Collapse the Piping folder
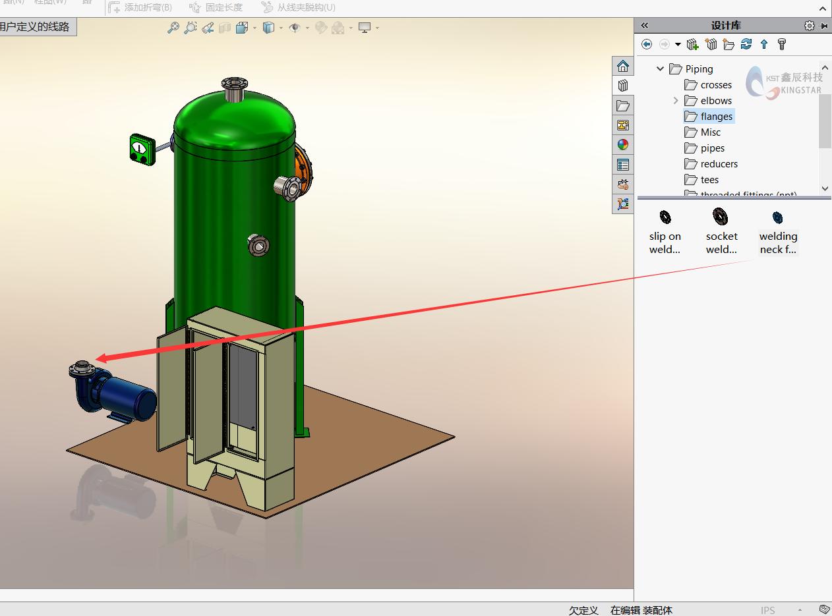This screenshot has width=832, height=616. point(660,69)
